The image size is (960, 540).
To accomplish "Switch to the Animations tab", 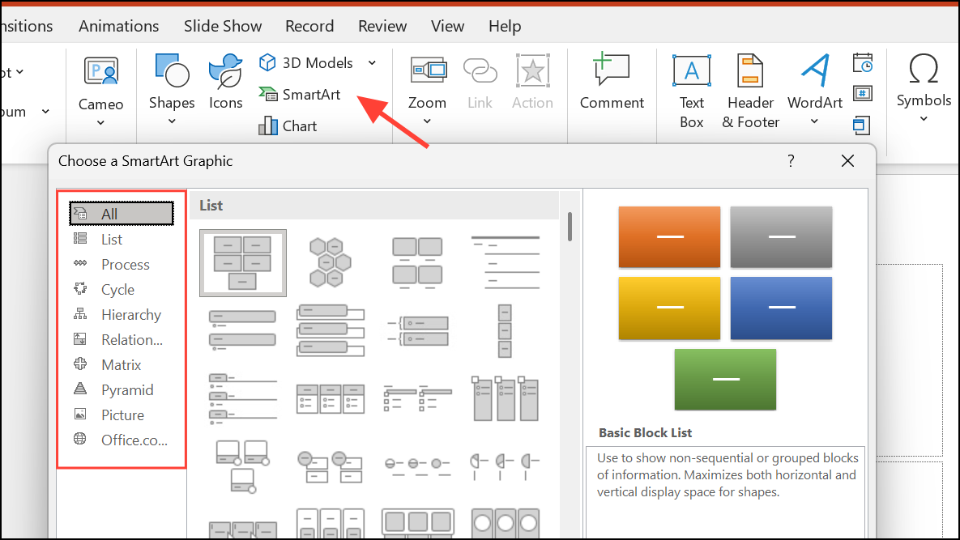I will coord(118,25).
